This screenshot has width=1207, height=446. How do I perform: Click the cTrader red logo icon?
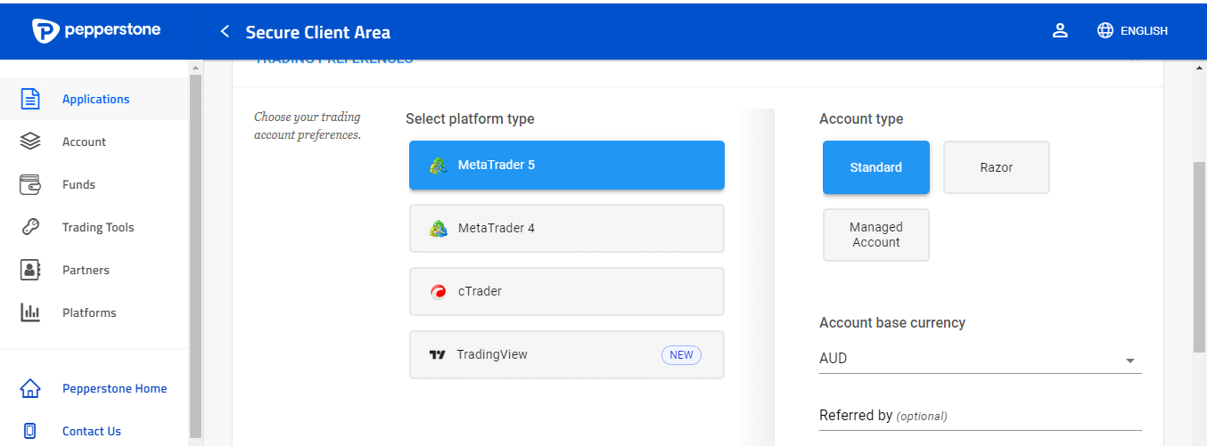click(x=438, y=292)
